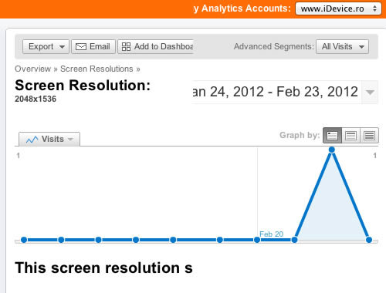Click Add to Dashboard button

[156, 46]
